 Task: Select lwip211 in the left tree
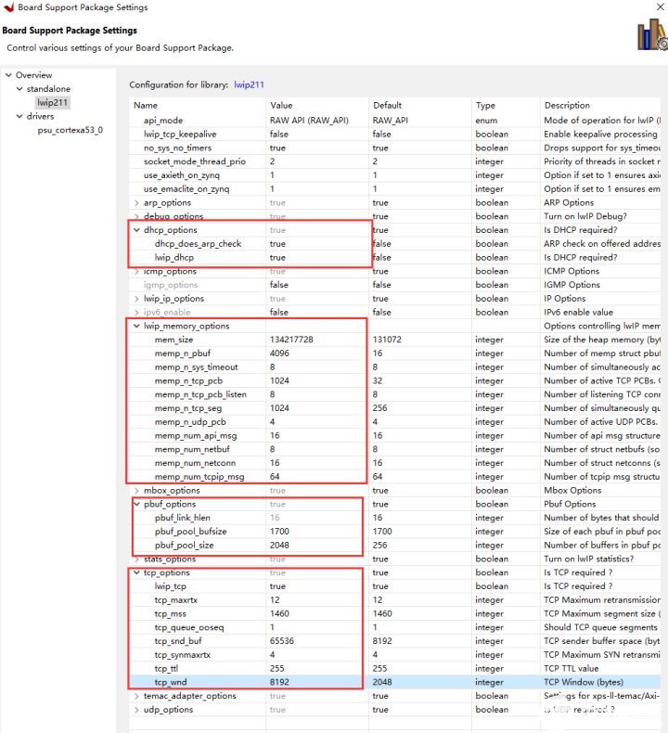(52, 102)
